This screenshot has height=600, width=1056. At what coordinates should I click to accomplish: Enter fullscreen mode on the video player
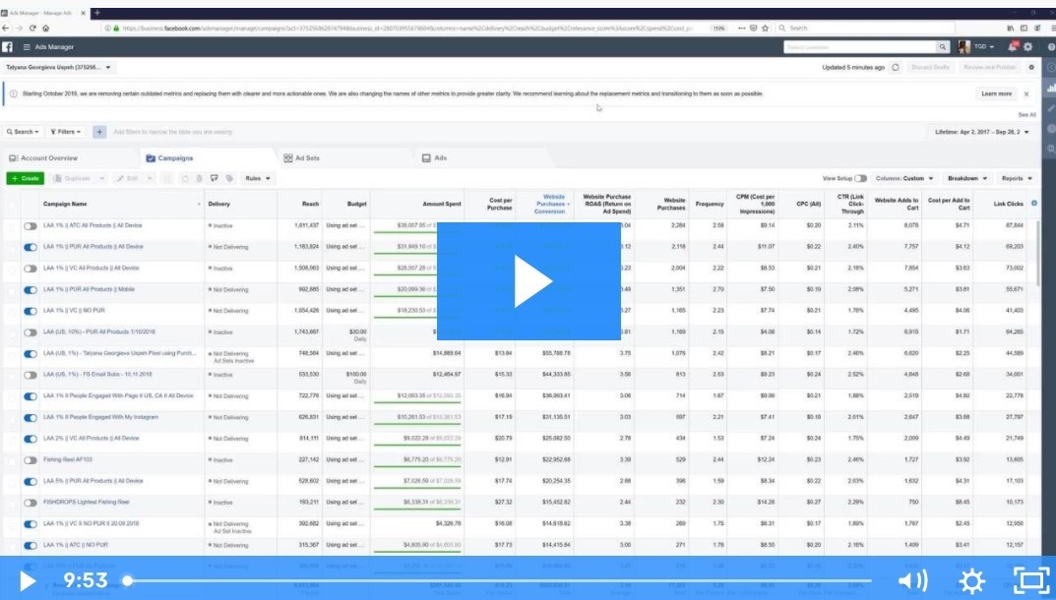pyautogui.click(x=1031, y=579)
